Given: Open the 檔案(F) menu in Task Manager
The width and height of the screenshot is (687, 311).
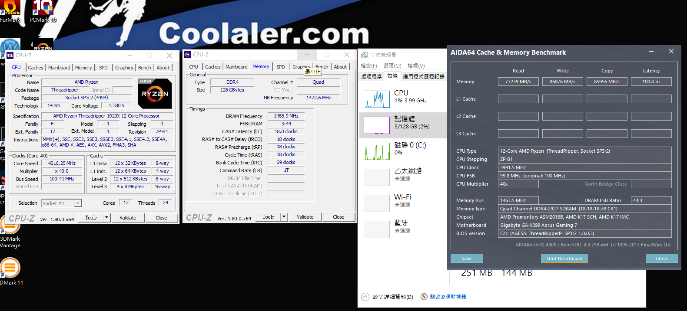Looking at the screenshot, I should 369,66.
